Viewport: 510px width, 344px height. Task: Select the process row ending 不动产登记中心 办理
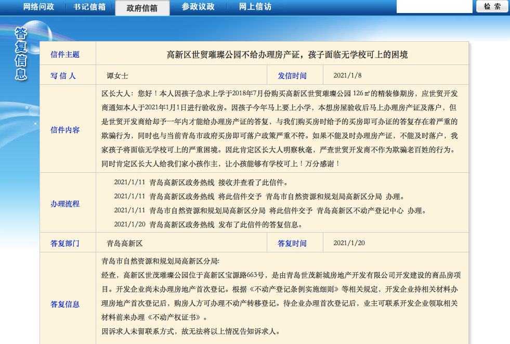click(x=270, y=211)
